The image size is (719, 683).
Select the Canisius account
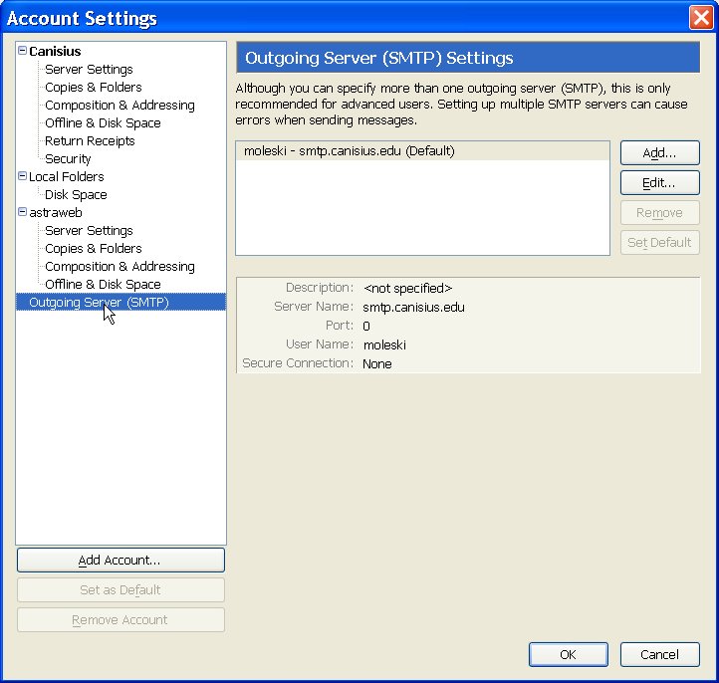(x=55, y=51)
